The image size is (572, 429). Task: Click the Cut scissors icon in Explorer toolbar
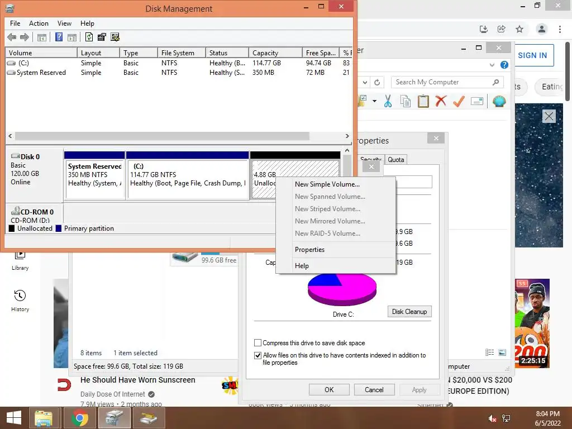(388, 101)
